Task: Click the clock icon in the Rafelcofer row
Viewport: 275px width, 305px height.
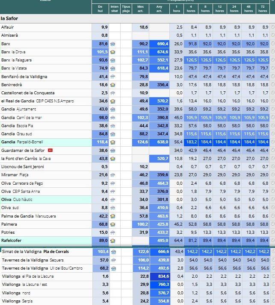Action: pyautogui.click(x=273, y=241)
